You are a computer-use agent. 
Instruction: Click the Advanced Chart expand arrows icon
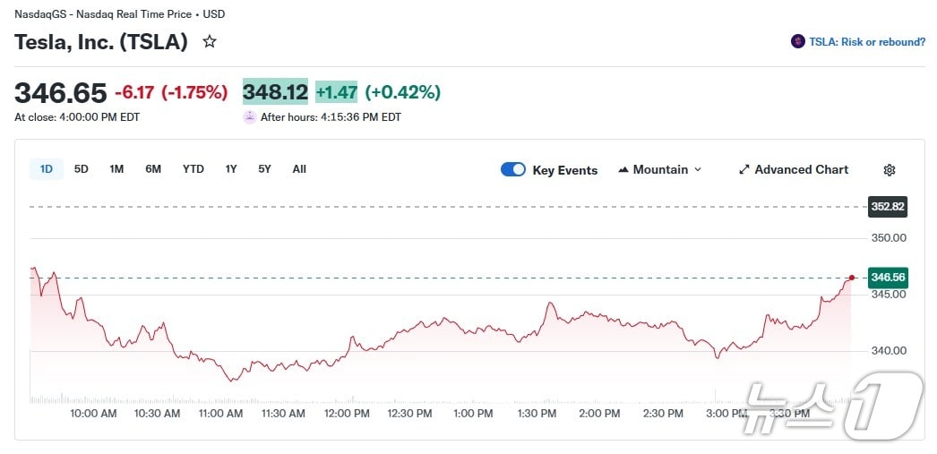click(x=744, y=169)
